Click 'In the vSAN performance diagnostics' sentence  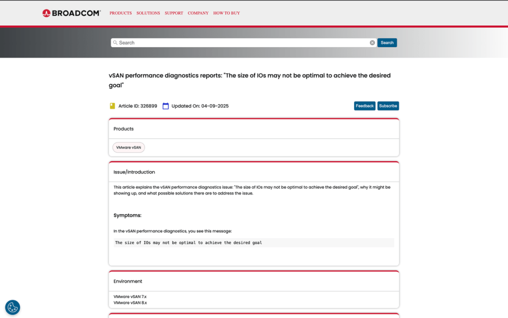[x=173, y=231]
